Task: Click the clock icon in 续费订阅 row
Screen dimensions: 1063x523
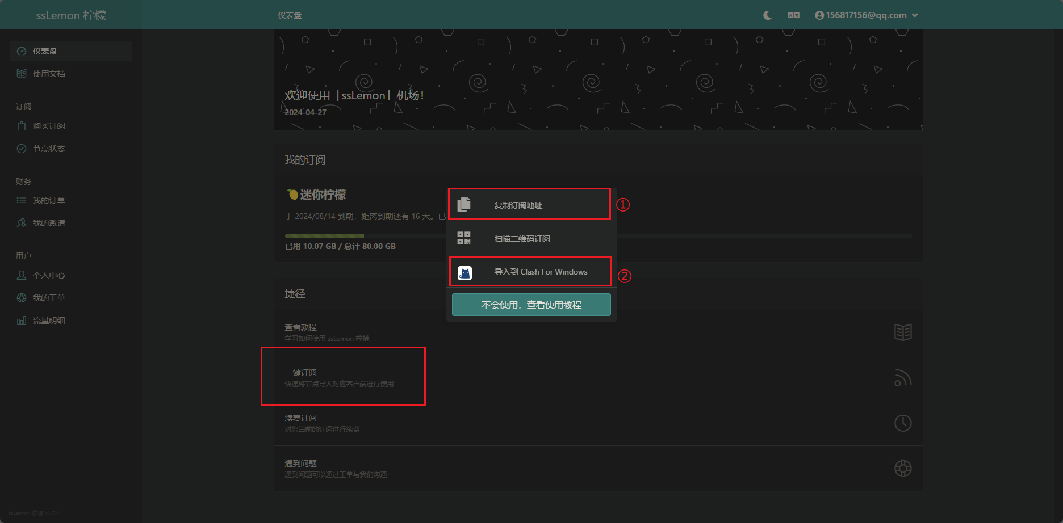Action: tap(903, 423)
